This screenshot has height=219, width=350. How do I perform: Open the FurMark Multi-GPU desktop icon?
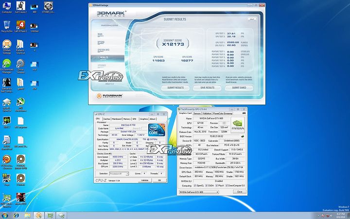20,162
